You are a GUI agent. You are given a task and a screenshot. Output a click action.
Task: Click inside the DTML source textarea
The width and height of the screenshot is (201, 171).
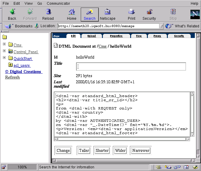click(x=122, y=114)
